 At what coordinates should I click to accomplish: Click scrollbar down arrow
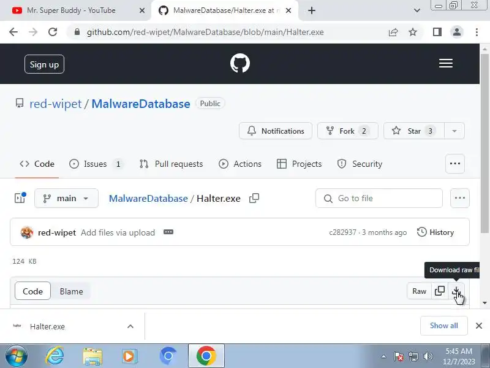point(484,302)
